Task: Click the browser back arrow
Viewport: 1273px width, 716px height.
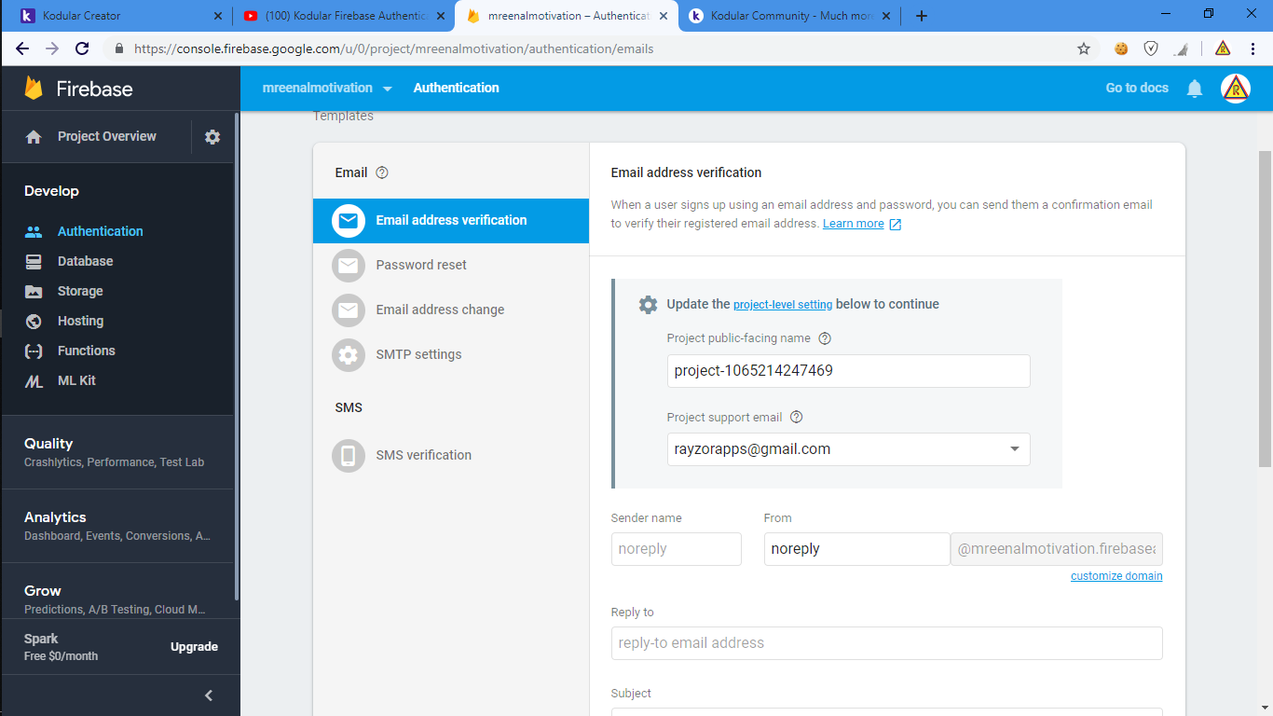Action: pyautogui.click(x=22, y=48)
